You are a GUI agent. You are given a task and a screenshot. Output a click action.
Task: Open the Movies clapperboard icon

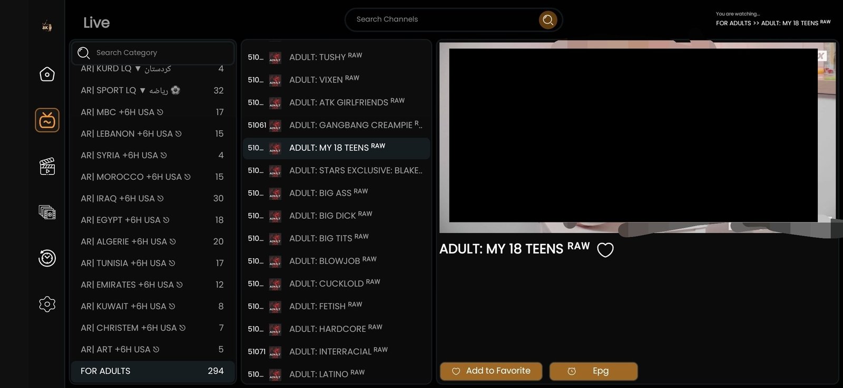(x=47, y=166)
